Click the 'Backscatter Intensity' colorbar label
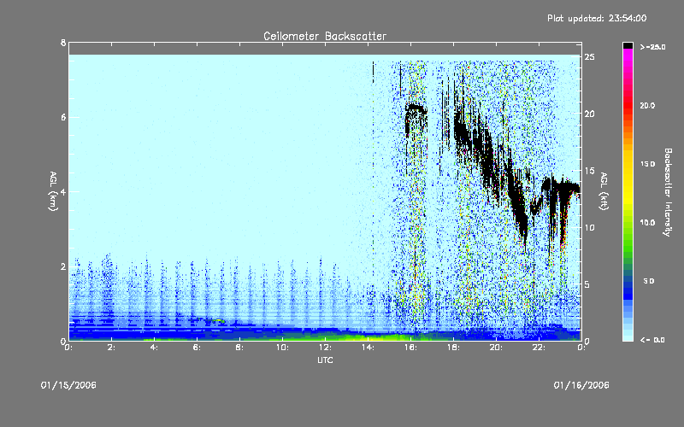This screenshot has width=684, height=427. 668,192
